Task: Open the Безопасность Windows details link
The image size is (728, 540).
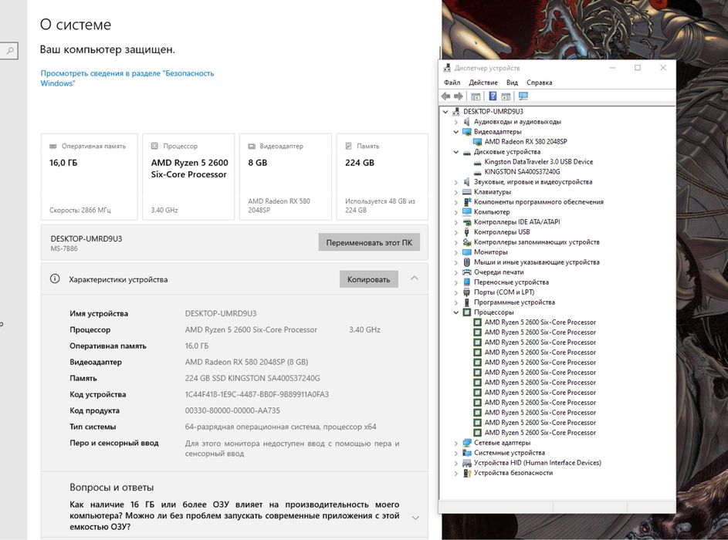Action: click(x=127, y=78)
